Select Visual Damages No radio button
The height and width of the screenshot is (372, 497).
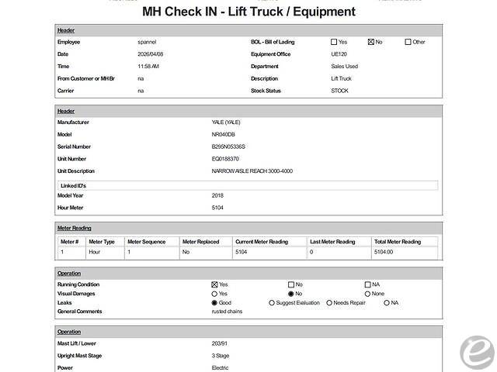click(x=290, y=294)
